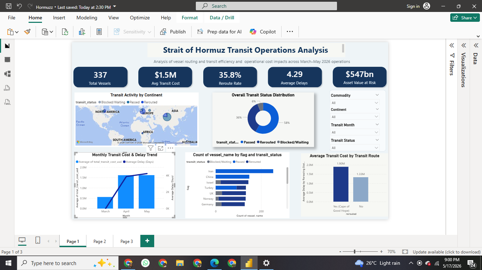Add a new report page with plus button
Screen dimensions: 482x270
click(x=147, y=241)
